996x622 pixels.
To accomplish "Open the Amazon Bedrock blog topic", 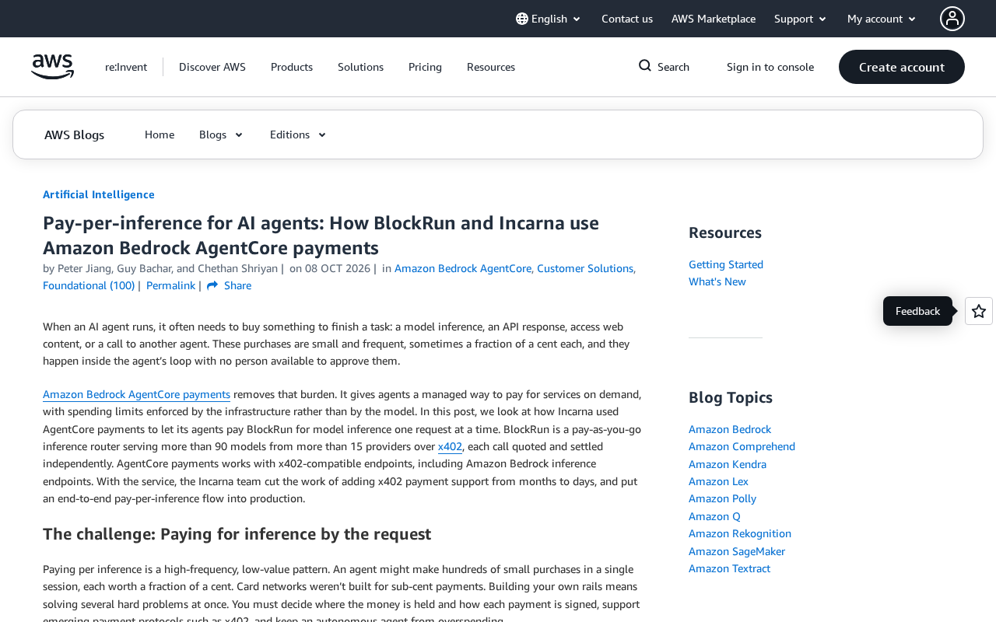I will (x=730, y=429).
